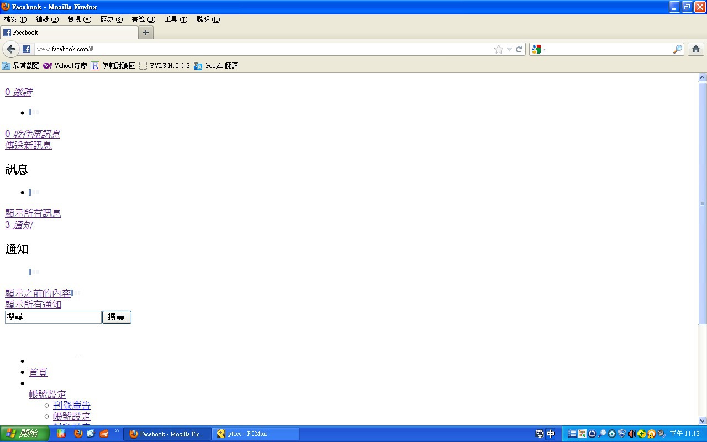Click the green plus tray icon
The width and height of the screenshot is (707, 442).
click(x=642, y=434)
